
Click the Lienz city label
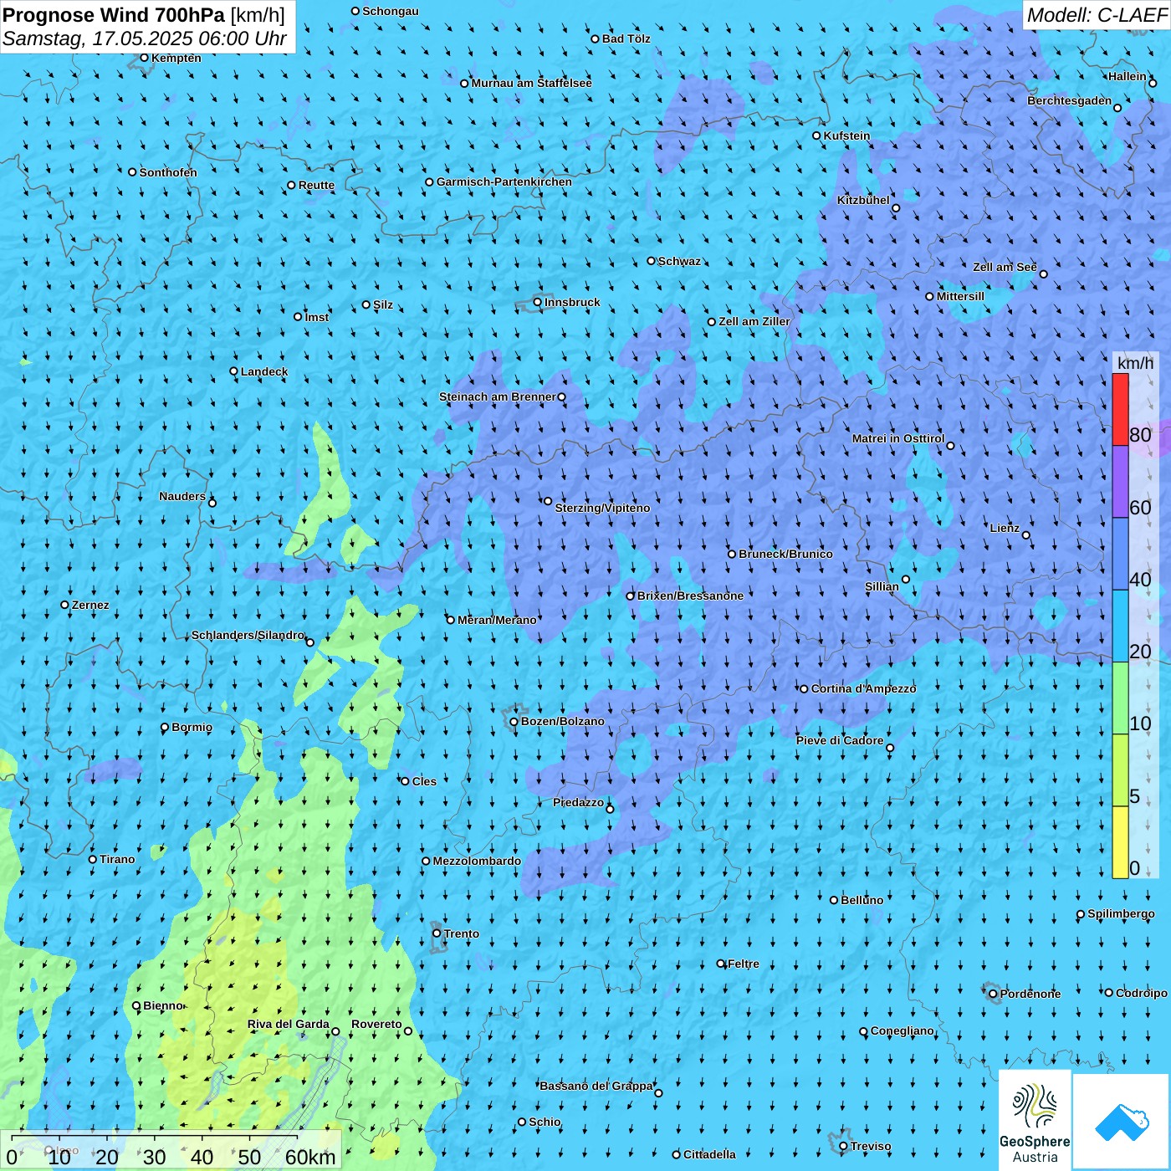click(x=1005, y=528)
